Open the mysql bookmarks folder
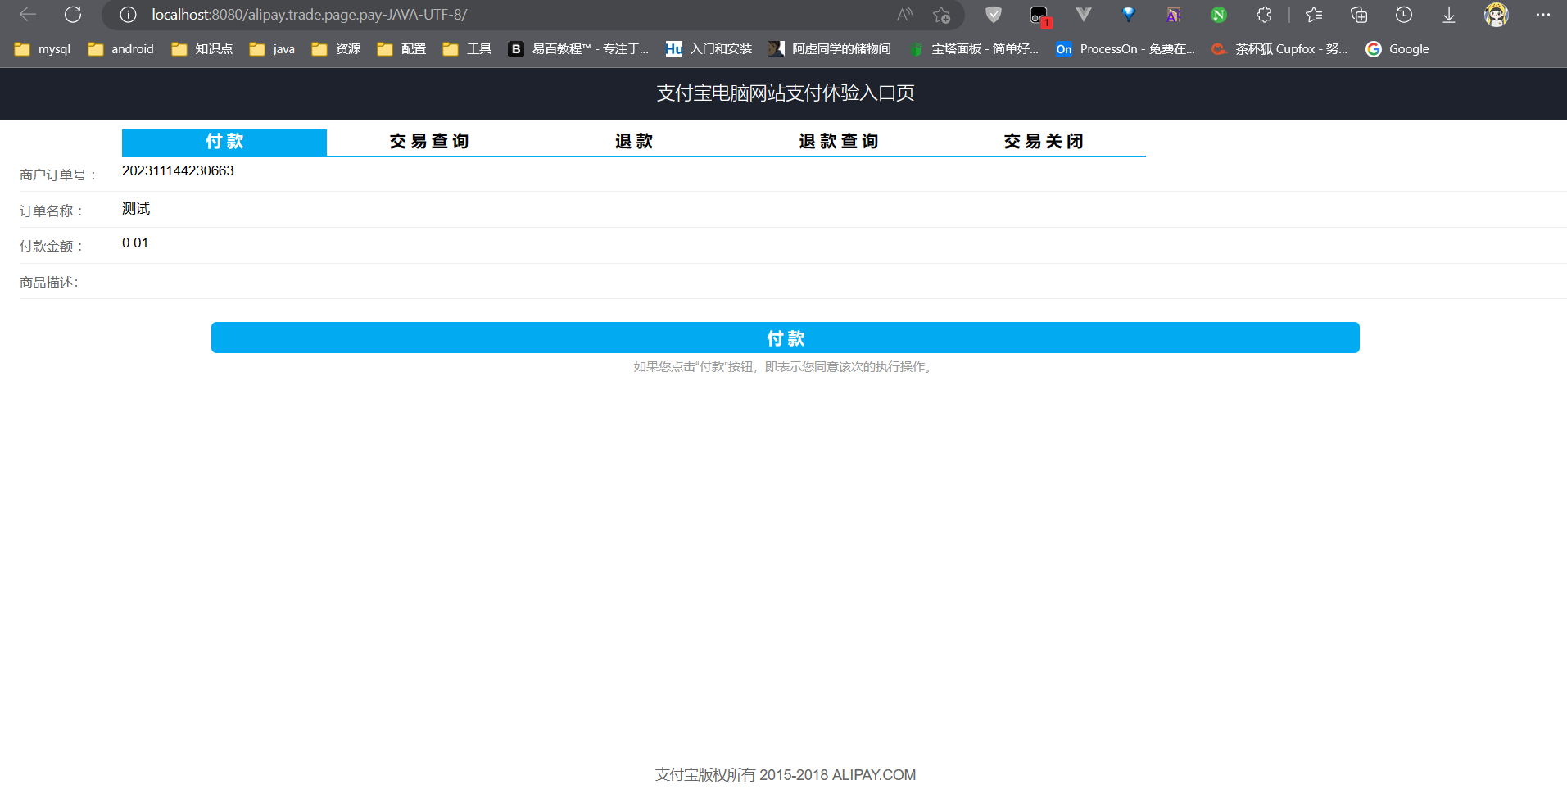Screen dimensions: 1567x789 43,49
